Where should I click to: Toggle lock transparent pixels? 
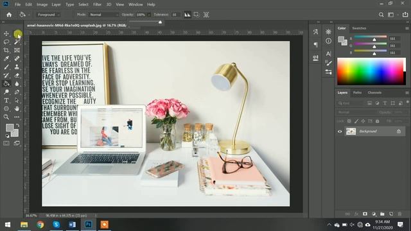349,121
